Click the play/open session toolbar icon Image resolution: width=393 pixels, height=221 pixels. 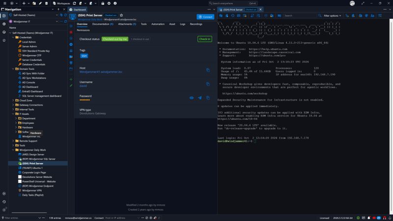pos(11,3)
